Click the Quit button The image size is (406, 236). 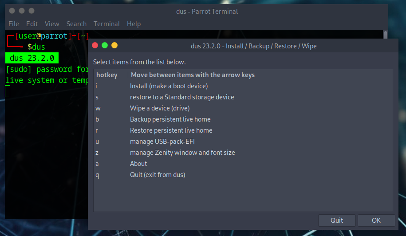(x=337, y=220)
